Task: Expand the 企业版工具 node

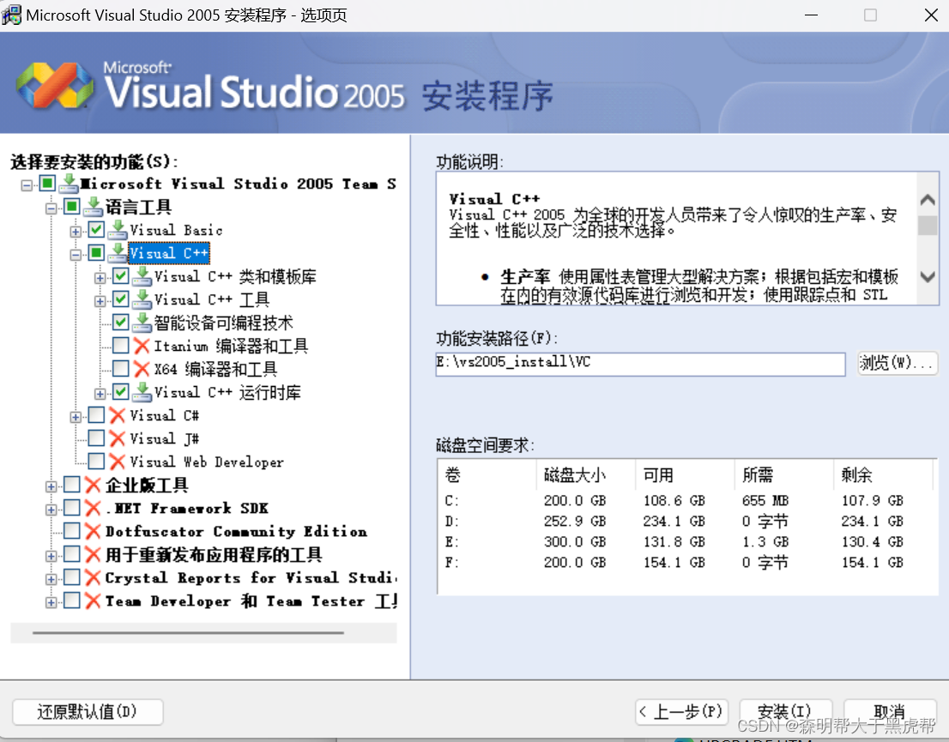Action: (x=51, y=485)
